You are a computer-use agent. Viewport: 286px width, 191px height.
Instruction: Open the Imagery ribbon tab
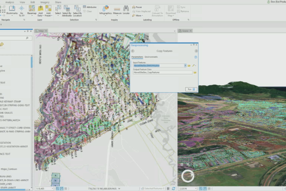[45, 2]
